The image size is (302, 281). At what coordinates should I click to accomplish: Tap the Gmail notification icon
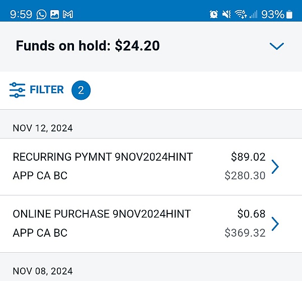(68, 15)
